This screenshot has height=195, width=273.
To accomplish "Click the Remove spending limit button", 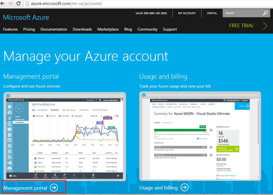I will pos(228,148).
